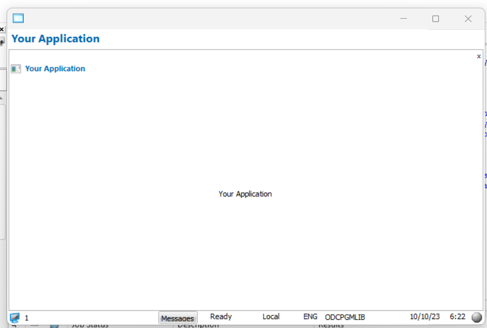This screenshot has width=487, height=328.
Task: Close the inner panel with small x
Action: pos(479,56)
